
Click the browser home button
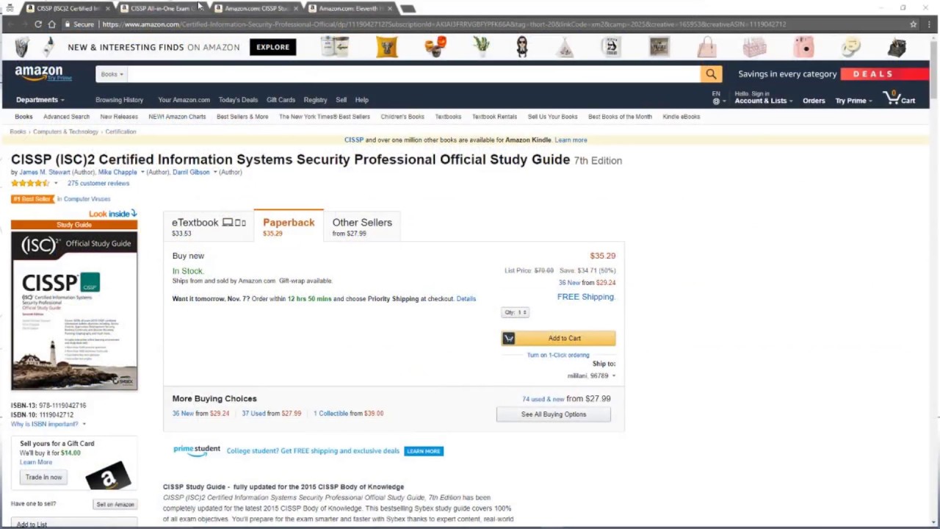51,24
